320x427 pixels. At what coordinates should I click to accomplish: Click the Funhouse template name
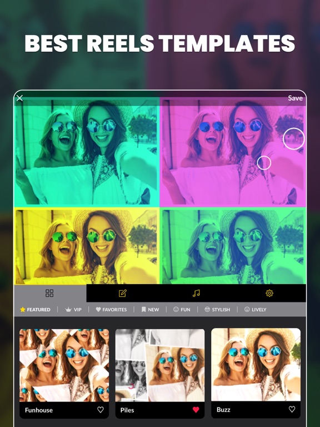point(39,410)
